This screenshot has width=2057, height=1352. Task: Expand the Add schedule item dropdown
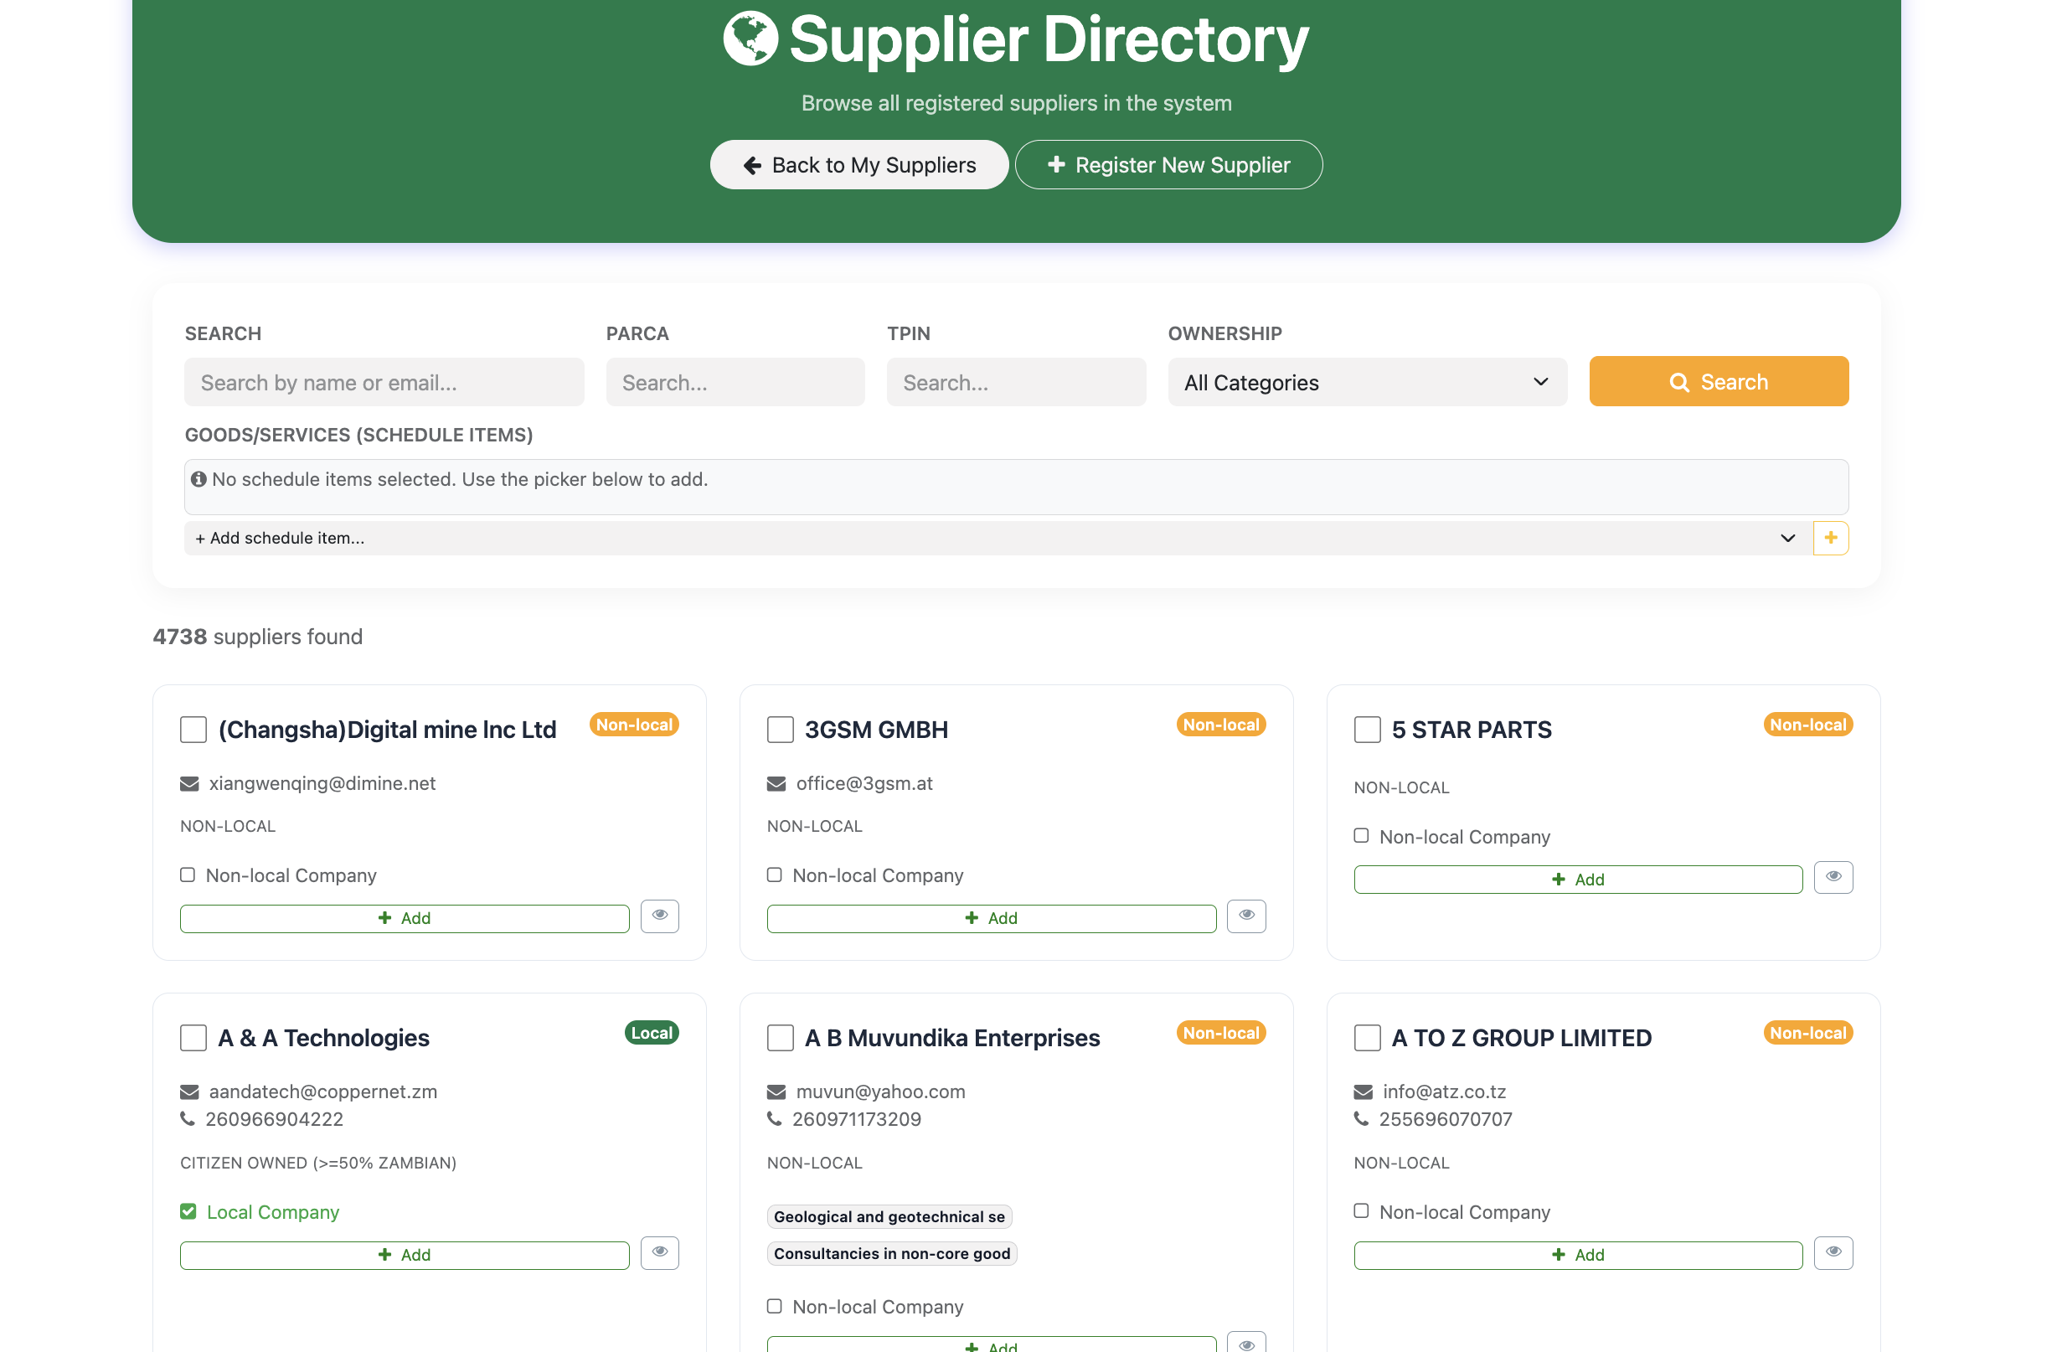pyautogui.click(x=998, y=538)
